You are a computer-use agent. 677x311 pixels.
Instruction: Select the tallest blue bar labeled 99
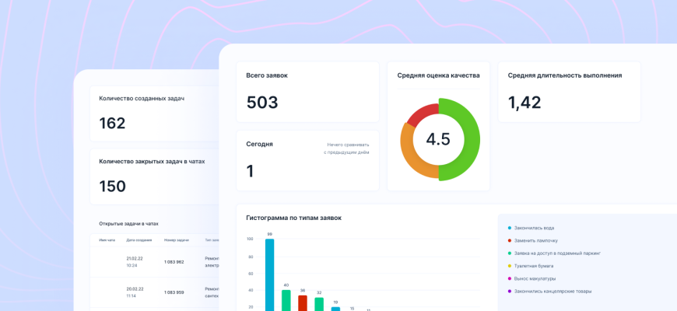point(269,274)
